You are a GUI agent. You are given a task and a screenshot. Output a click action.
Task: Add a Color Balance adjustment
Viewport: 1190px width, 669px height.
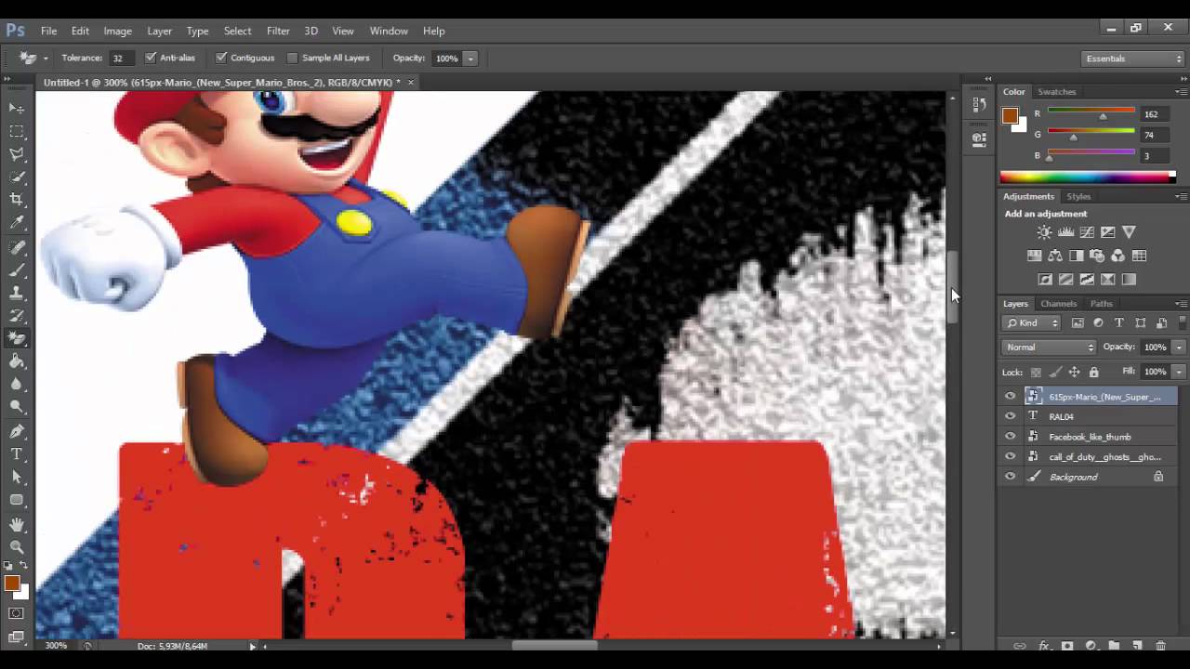1055,256
